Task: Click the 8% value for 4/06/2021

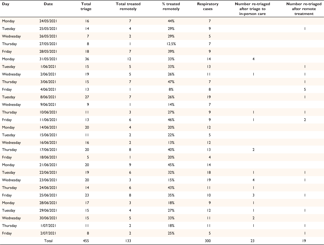Action: point(171,90)
